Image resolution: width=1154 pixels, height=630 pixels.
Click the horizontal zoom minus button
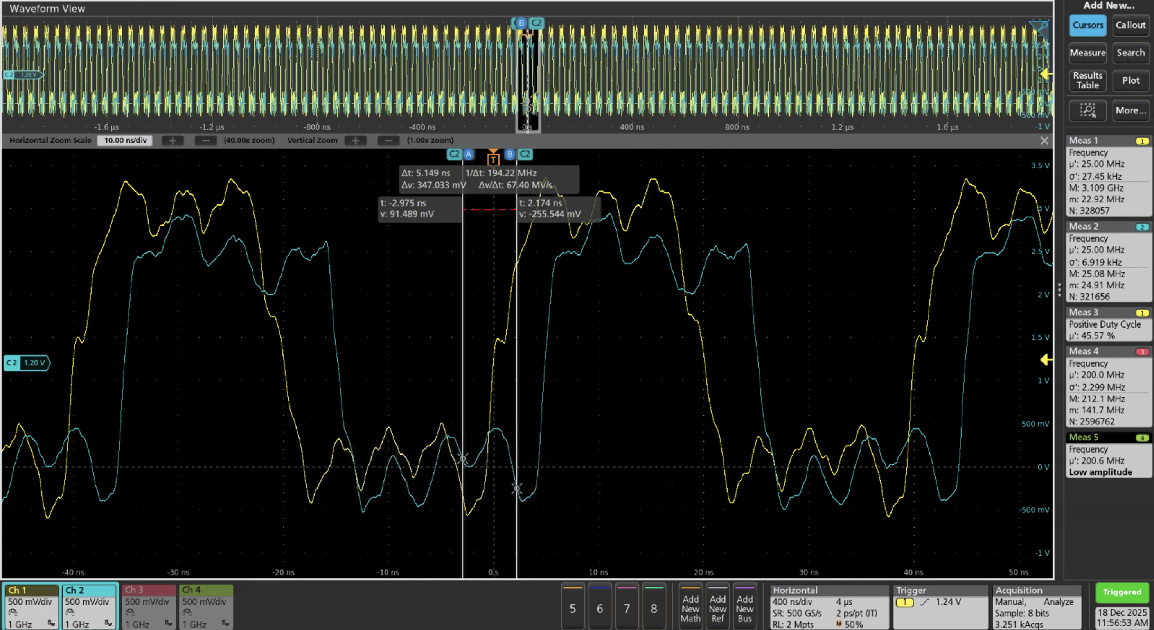coord(206,140)
